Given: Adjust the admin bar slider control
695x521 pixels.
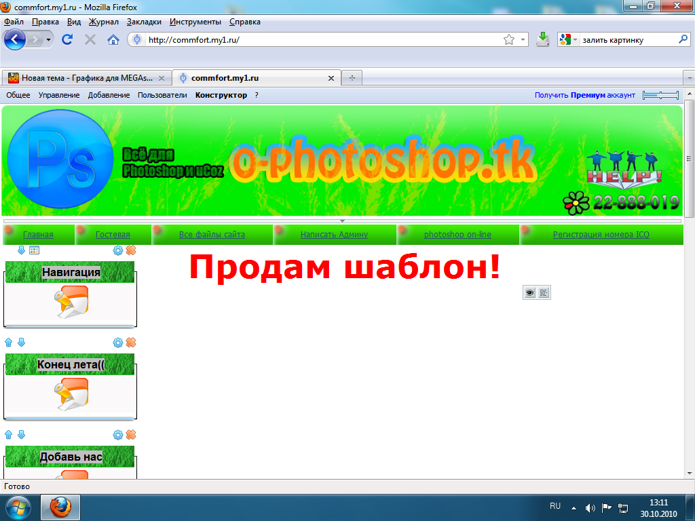Looking at the screenshot, I should (x=660, y=95).
